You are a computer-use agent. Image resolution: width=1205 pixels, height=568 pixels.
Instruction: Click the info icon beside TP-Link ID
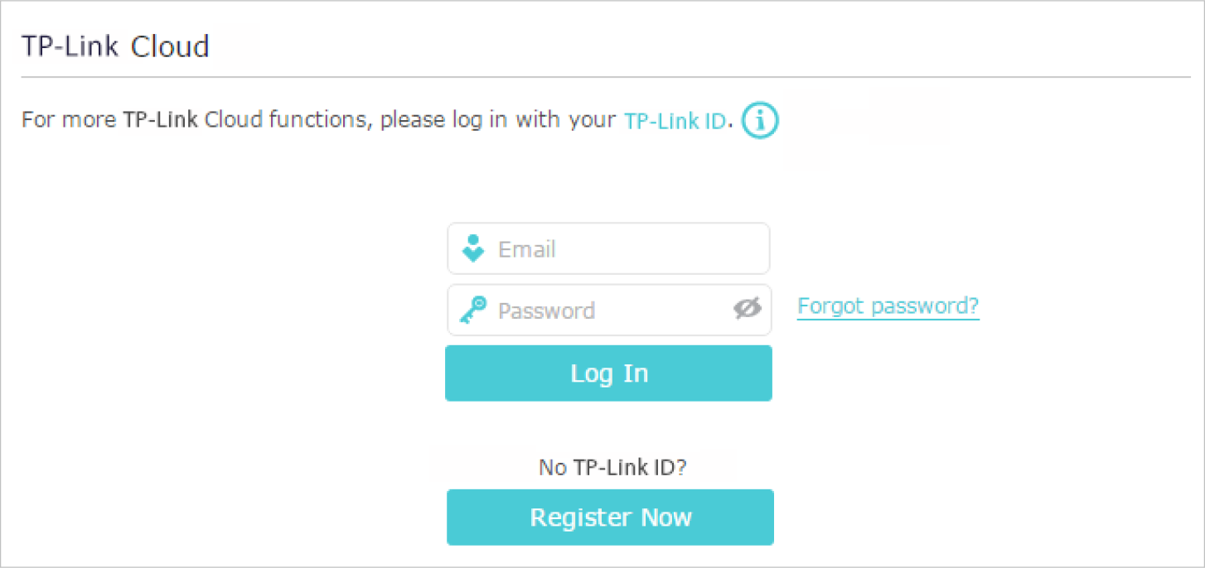[760, 121]
